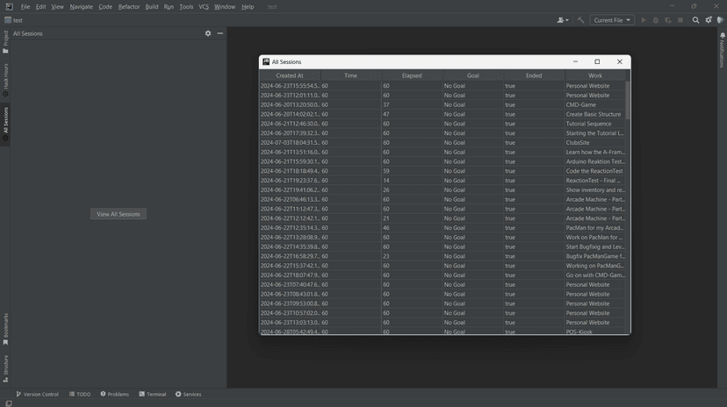The width and height of the screenshot is (727, 407).
Task: Switch to the Terminal tool tab
Action: [153, 394]
